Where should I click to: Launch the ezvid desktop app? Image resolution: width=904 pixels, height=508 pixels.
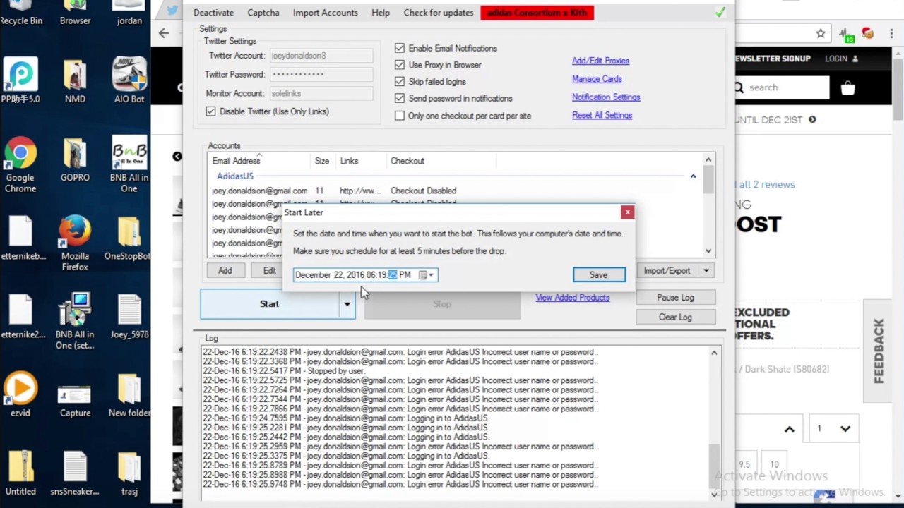[20, 394]
